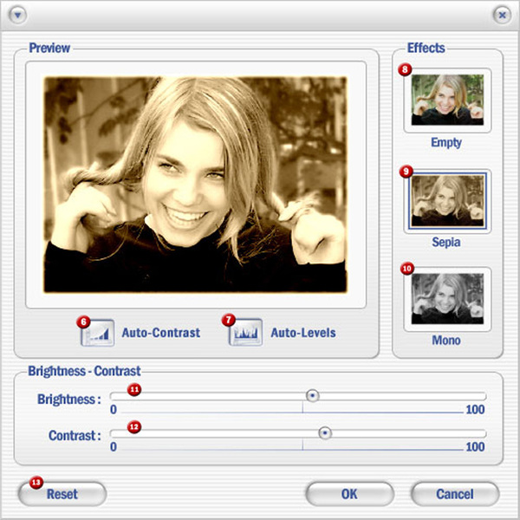Select the Sepia effect thumbnail
The image size is (520, 520).
pos(447,201)
